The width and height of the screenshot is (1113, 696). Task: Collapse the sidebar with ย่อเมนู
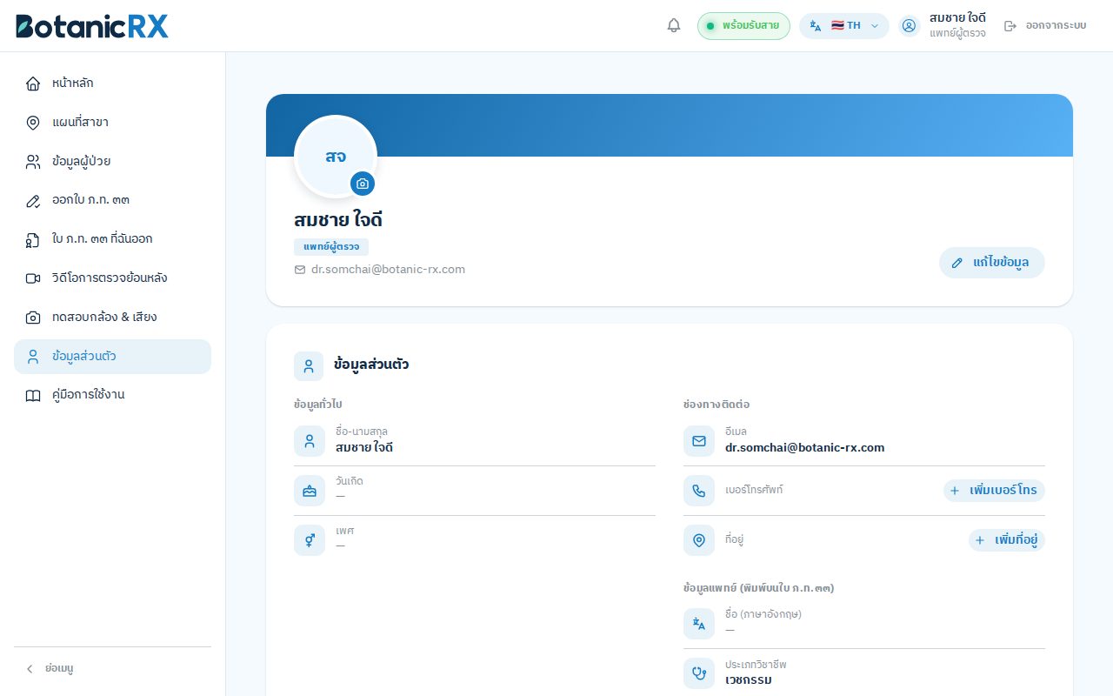coord(112,669)
